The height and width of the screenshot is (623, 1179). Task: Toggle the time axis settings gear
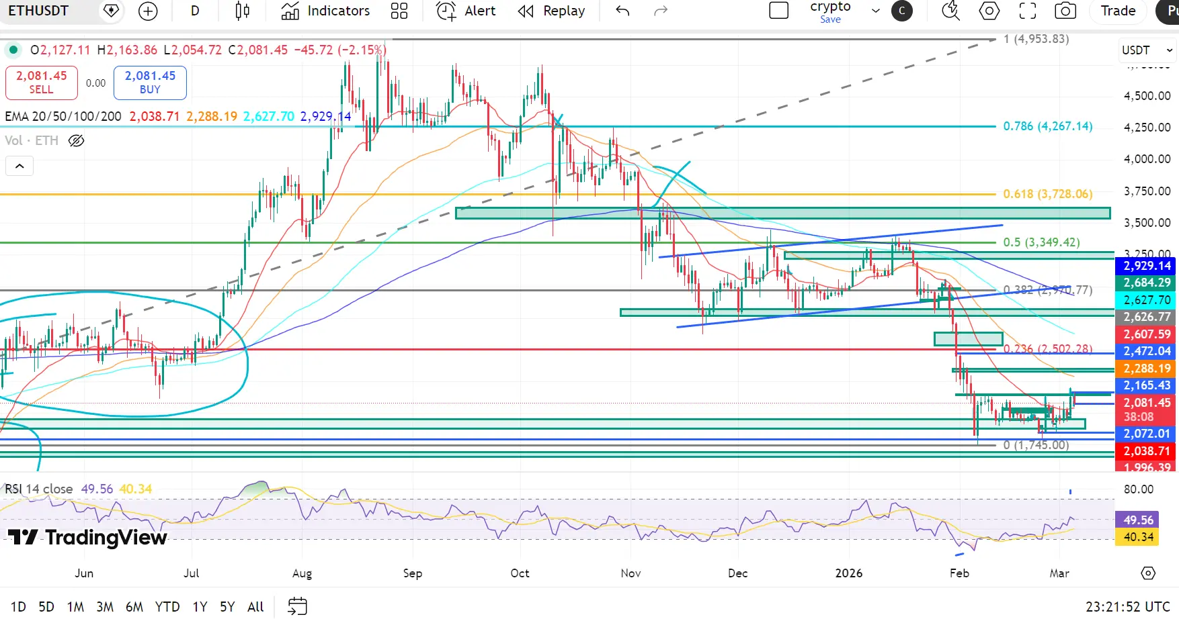(x=1148, y=573)
